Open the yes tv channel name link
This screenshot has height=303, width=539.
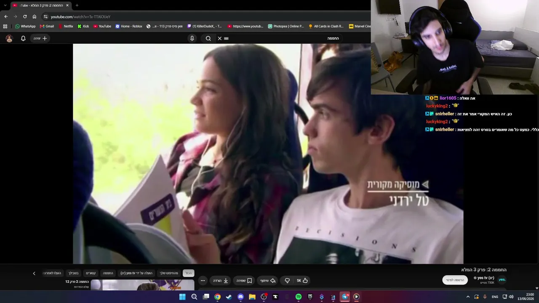coord(486,278)
